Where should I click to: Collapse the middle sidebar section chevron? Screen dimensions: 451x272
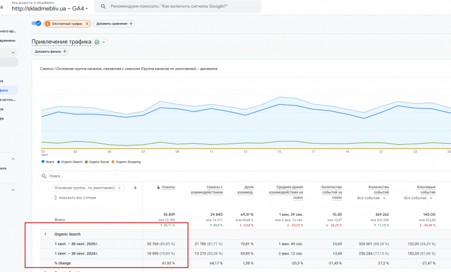point(13,159)
